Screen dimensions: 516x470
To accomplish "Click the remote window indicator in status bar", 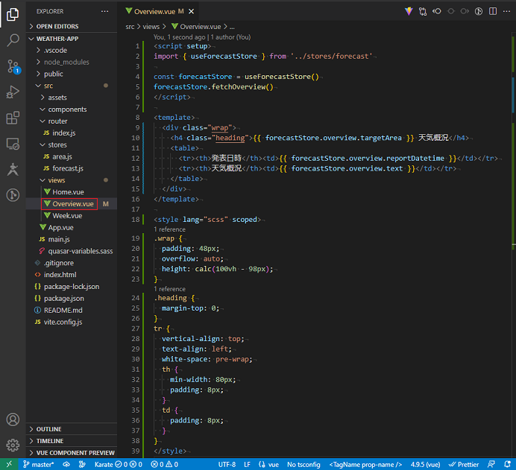I will pyautogui.click(x=9, y=464).
